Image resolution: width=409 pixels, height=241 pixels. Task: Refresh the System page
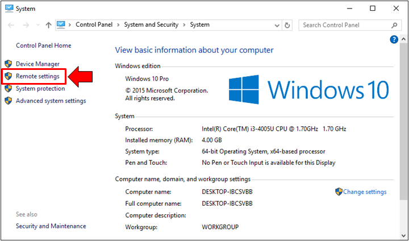[x=287, y=26]
